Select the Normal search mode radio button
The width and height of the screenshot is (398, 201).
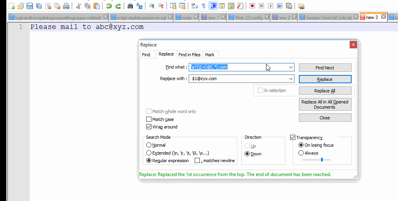click(149, 145)
